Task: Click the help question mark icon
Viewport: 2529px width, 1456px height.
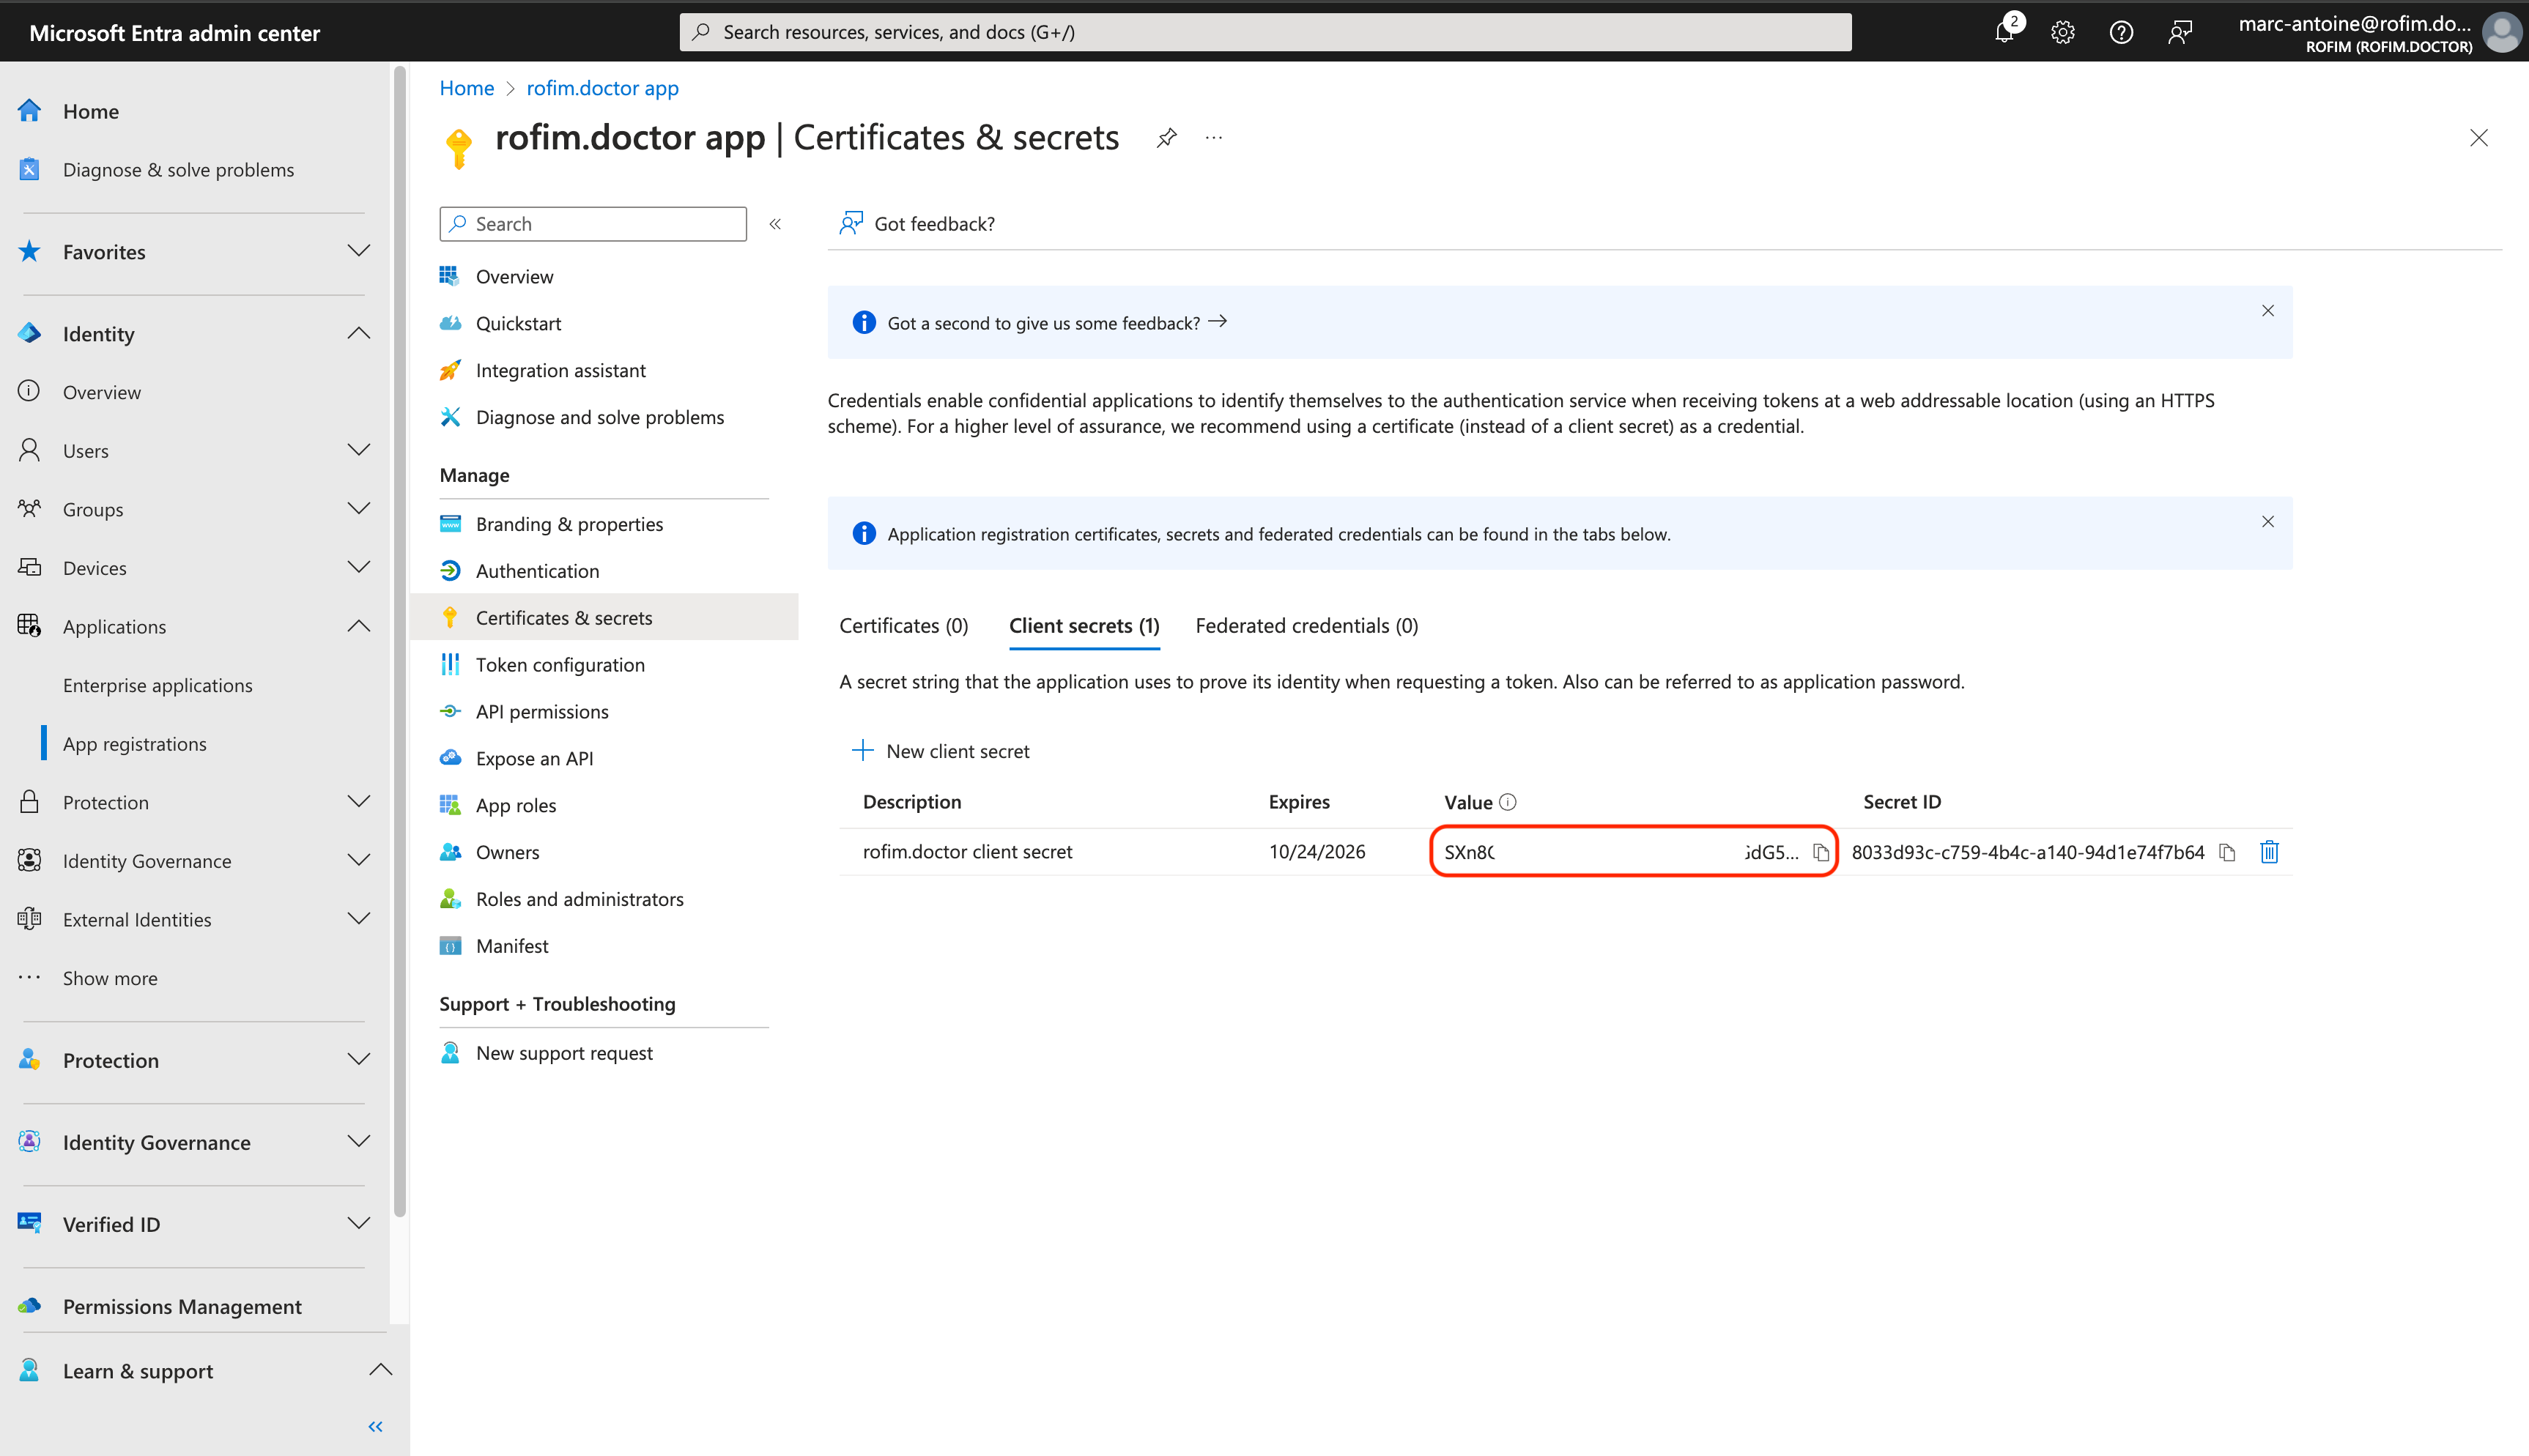Action: (2120, 32)
